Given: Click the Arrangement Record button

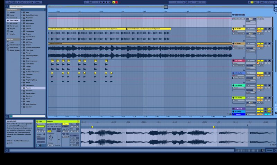Looking at the screenshot, I should point(106,2).
